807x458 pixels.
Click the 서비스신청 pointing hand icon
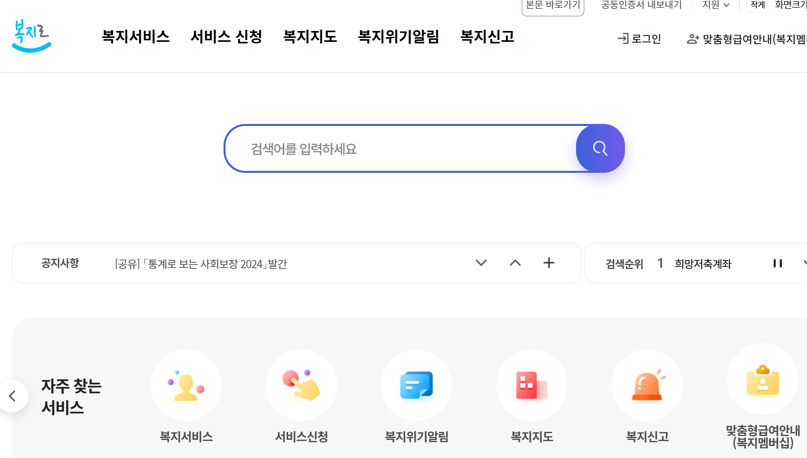[x=301, y=385]
